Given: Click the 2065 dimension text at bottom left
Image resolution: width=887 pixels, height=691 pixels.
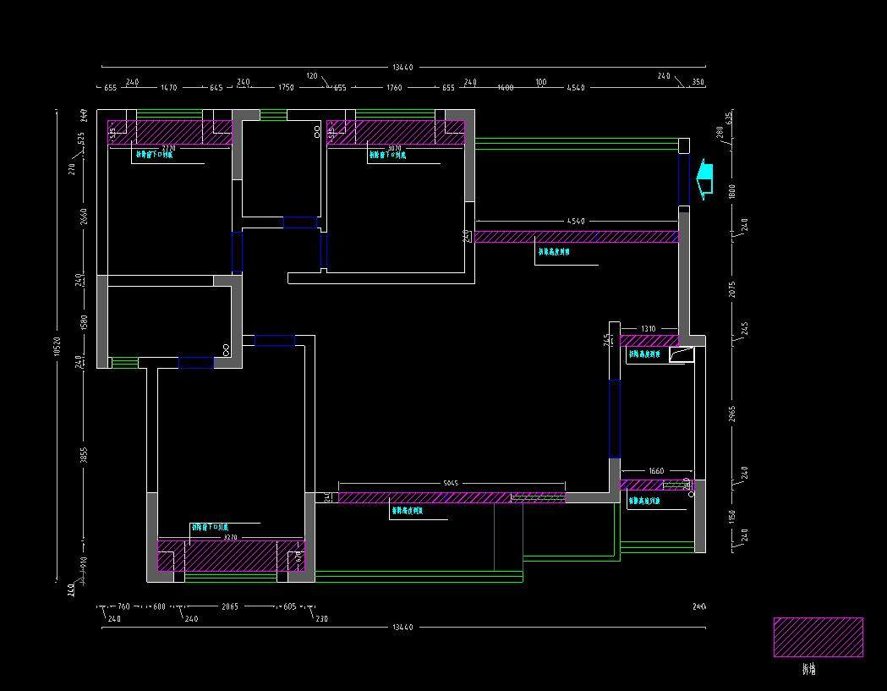Looking at the screenshot, I should (x=229, y=606).
